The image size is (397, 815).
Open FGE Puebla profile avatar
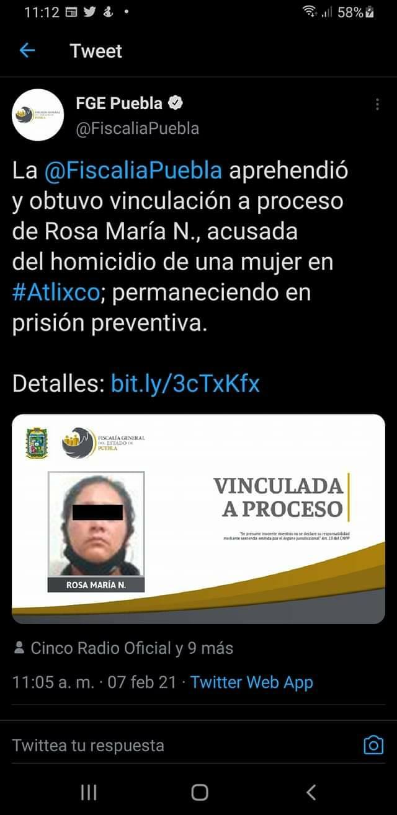point(38,114)
